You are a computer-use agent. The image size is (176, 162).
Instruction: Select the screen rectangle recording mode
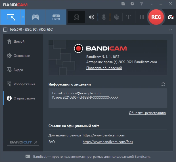[x=11, y=17]
